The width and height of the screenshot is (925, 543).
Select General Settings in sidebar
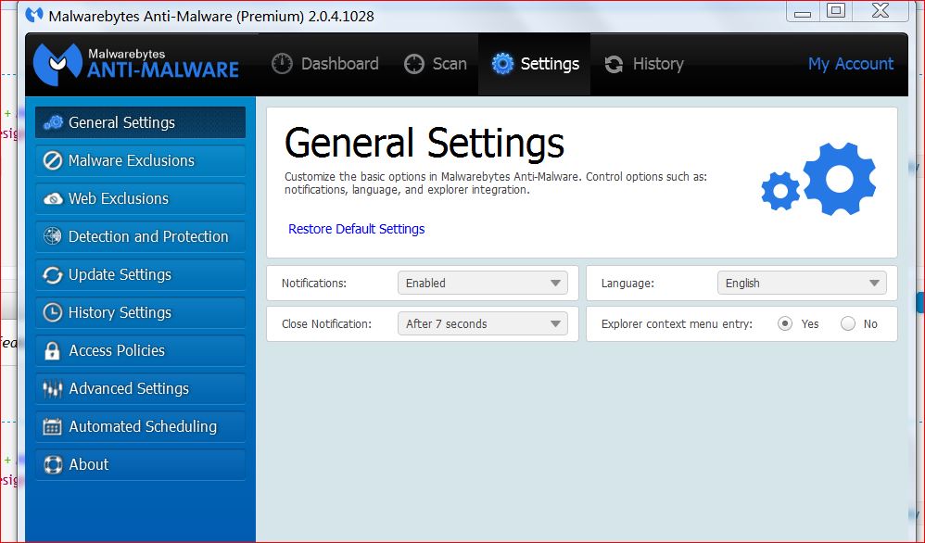140,122
